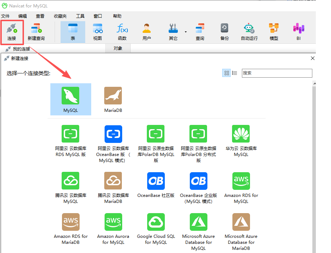
Task: Switch to grid icon view
Action: pos(227,73)
